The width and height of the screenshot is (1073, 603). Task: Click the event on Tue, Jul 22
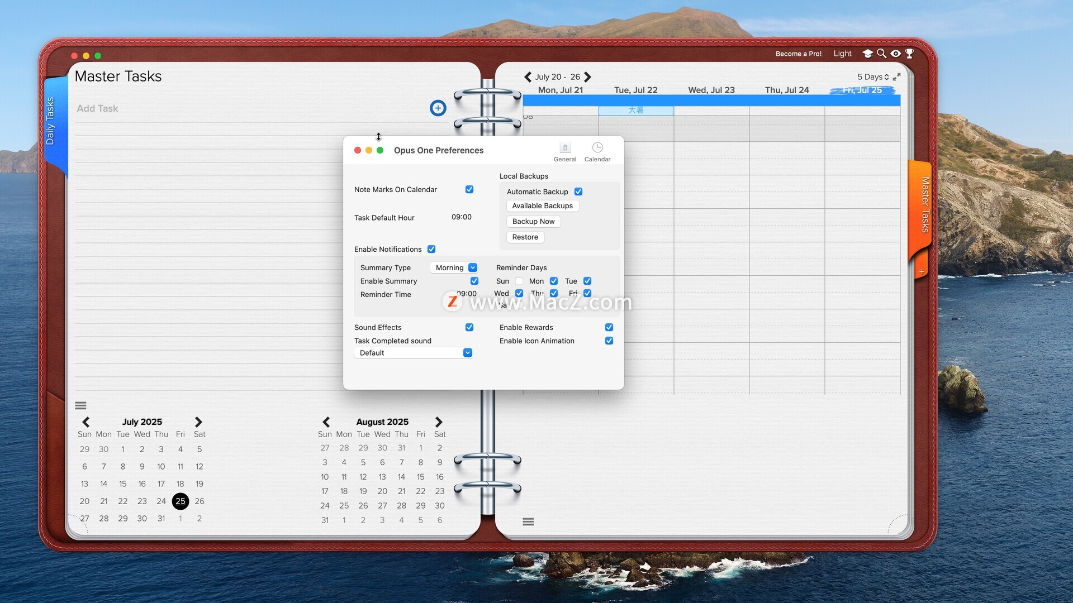(x=636, y=111)
